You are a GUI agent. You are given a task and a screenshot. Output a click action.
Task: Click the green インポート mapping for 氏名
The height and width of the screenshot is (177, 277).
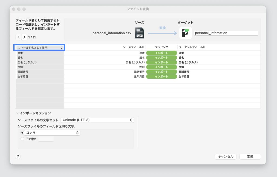pyautogui.click(x=161, y=57)
